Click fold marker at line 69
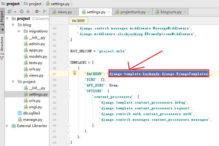The image size is (219, 146). 68,142
